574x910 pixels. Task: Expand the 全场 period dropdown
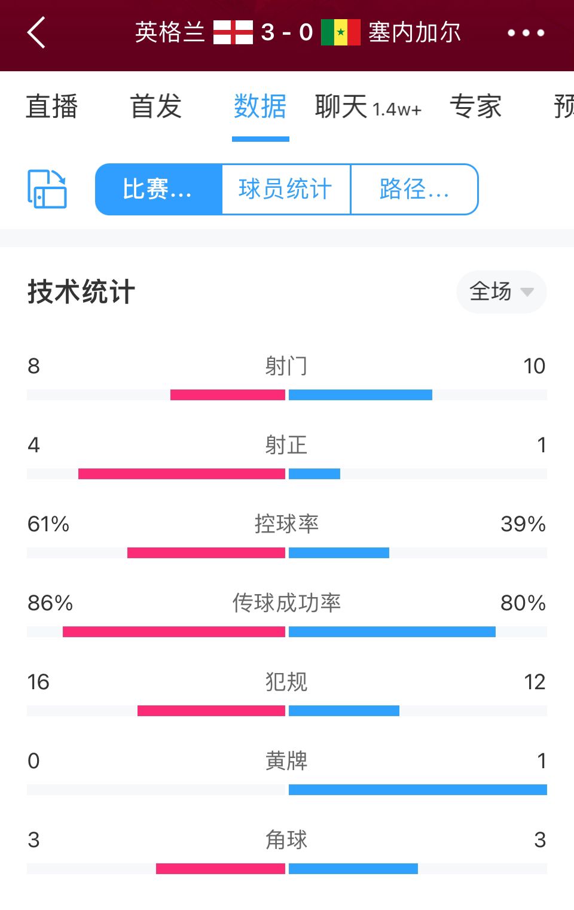(x=502, y=292)
